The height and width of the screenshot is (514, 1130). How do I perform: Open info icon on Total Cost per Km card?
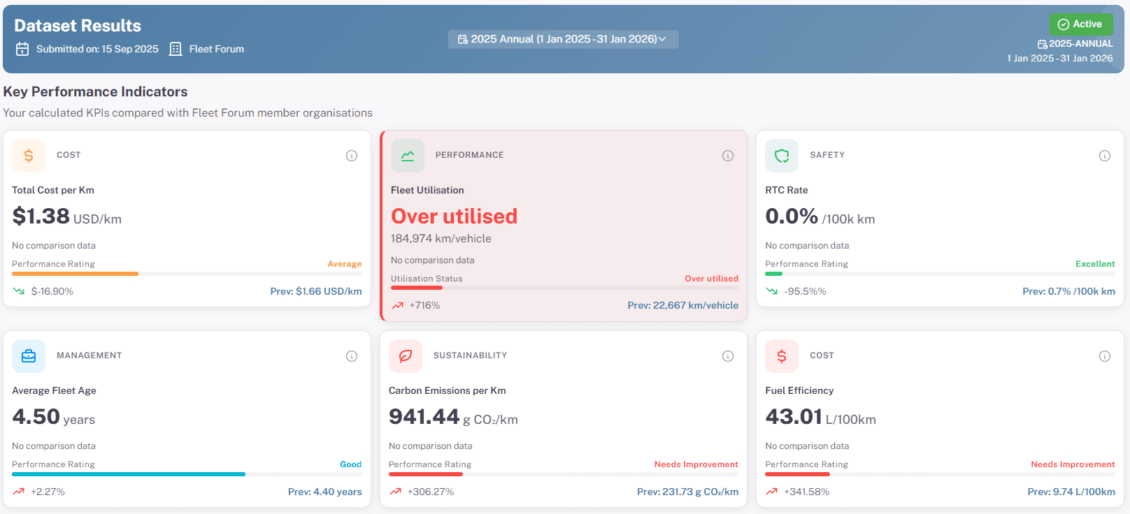[x=352, y=156]
